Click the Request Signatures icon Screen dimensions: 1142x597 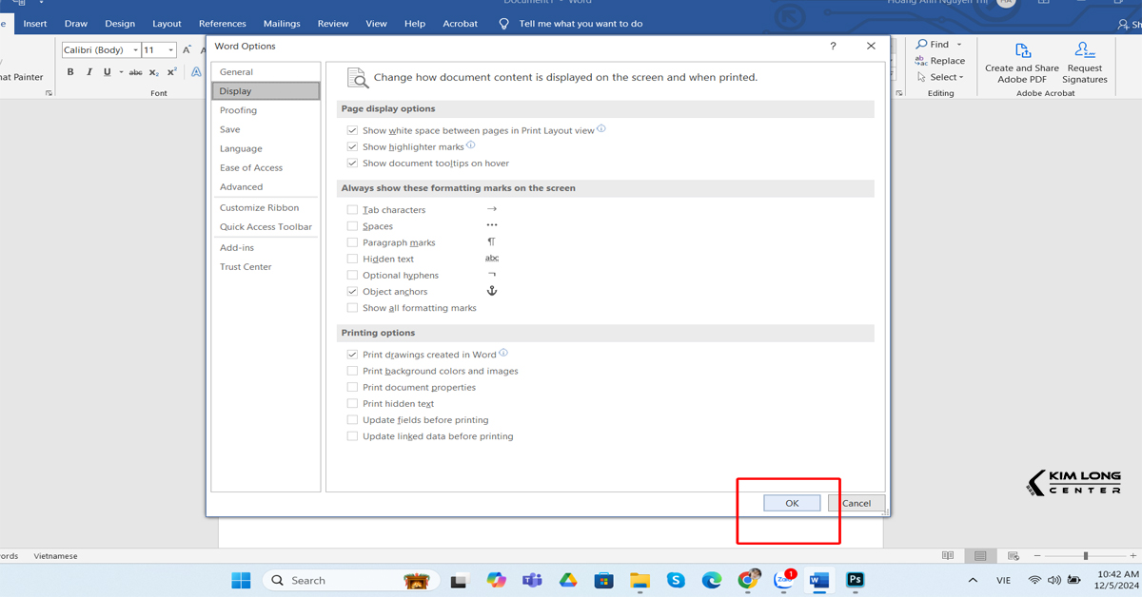click(x=1085, y=62)
